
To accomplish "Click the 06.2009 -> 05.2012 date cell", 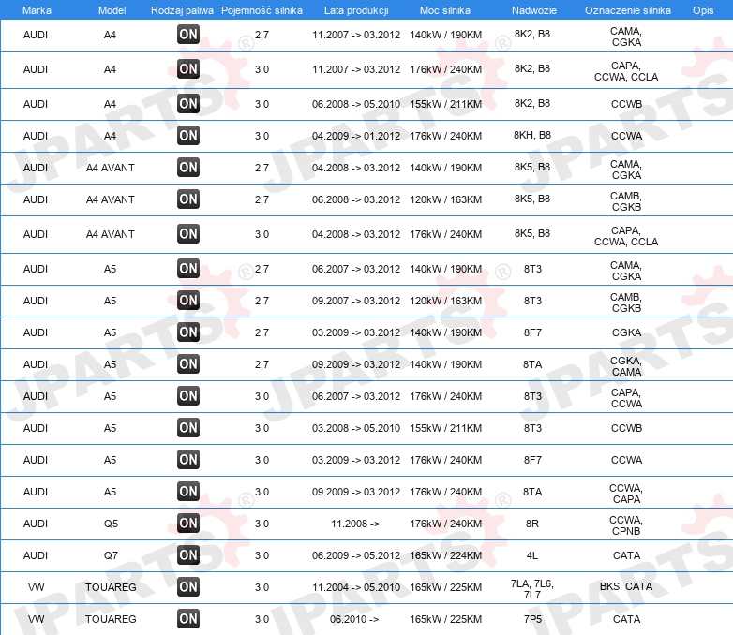I will 356,555.
